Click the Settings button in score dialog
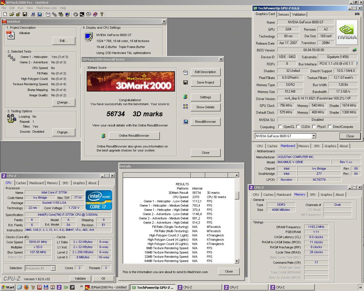 [x=205, y=97]
